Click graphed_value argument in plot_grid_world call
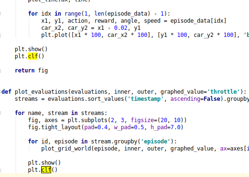 pos(192,149)
